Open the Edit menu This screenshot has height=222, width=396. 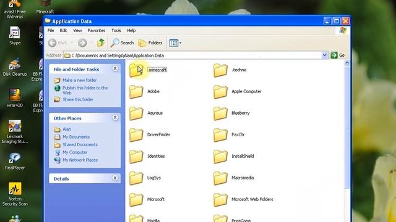(x=63, y=30)
